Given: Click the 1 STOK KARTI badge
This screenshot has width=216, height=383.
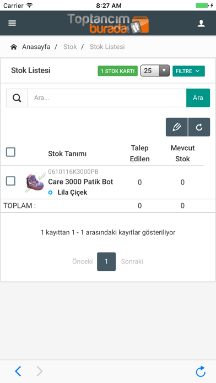Looking at the screenshot, I should 118,71.
